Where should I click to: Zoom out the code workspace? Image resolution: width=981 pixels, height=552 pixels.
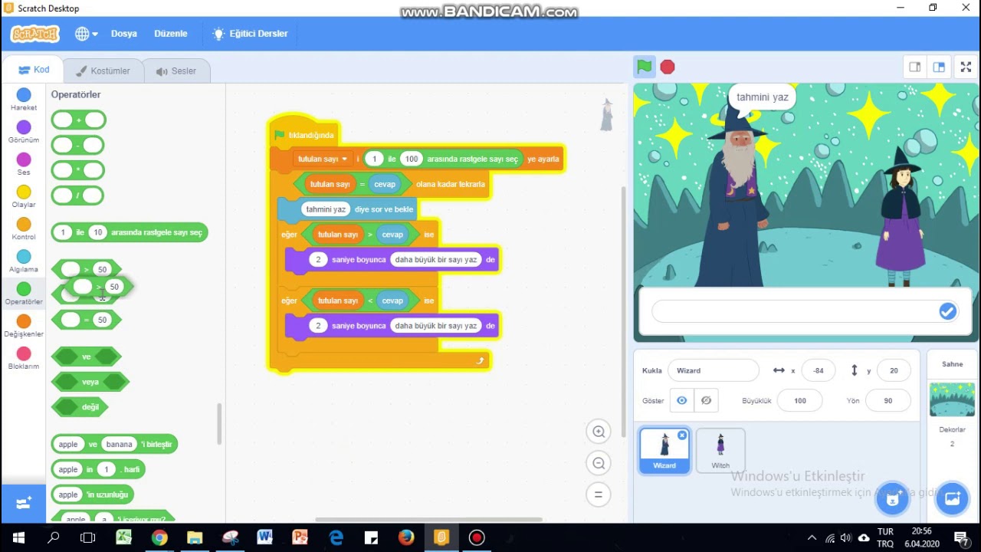click(x=599, y=463)
